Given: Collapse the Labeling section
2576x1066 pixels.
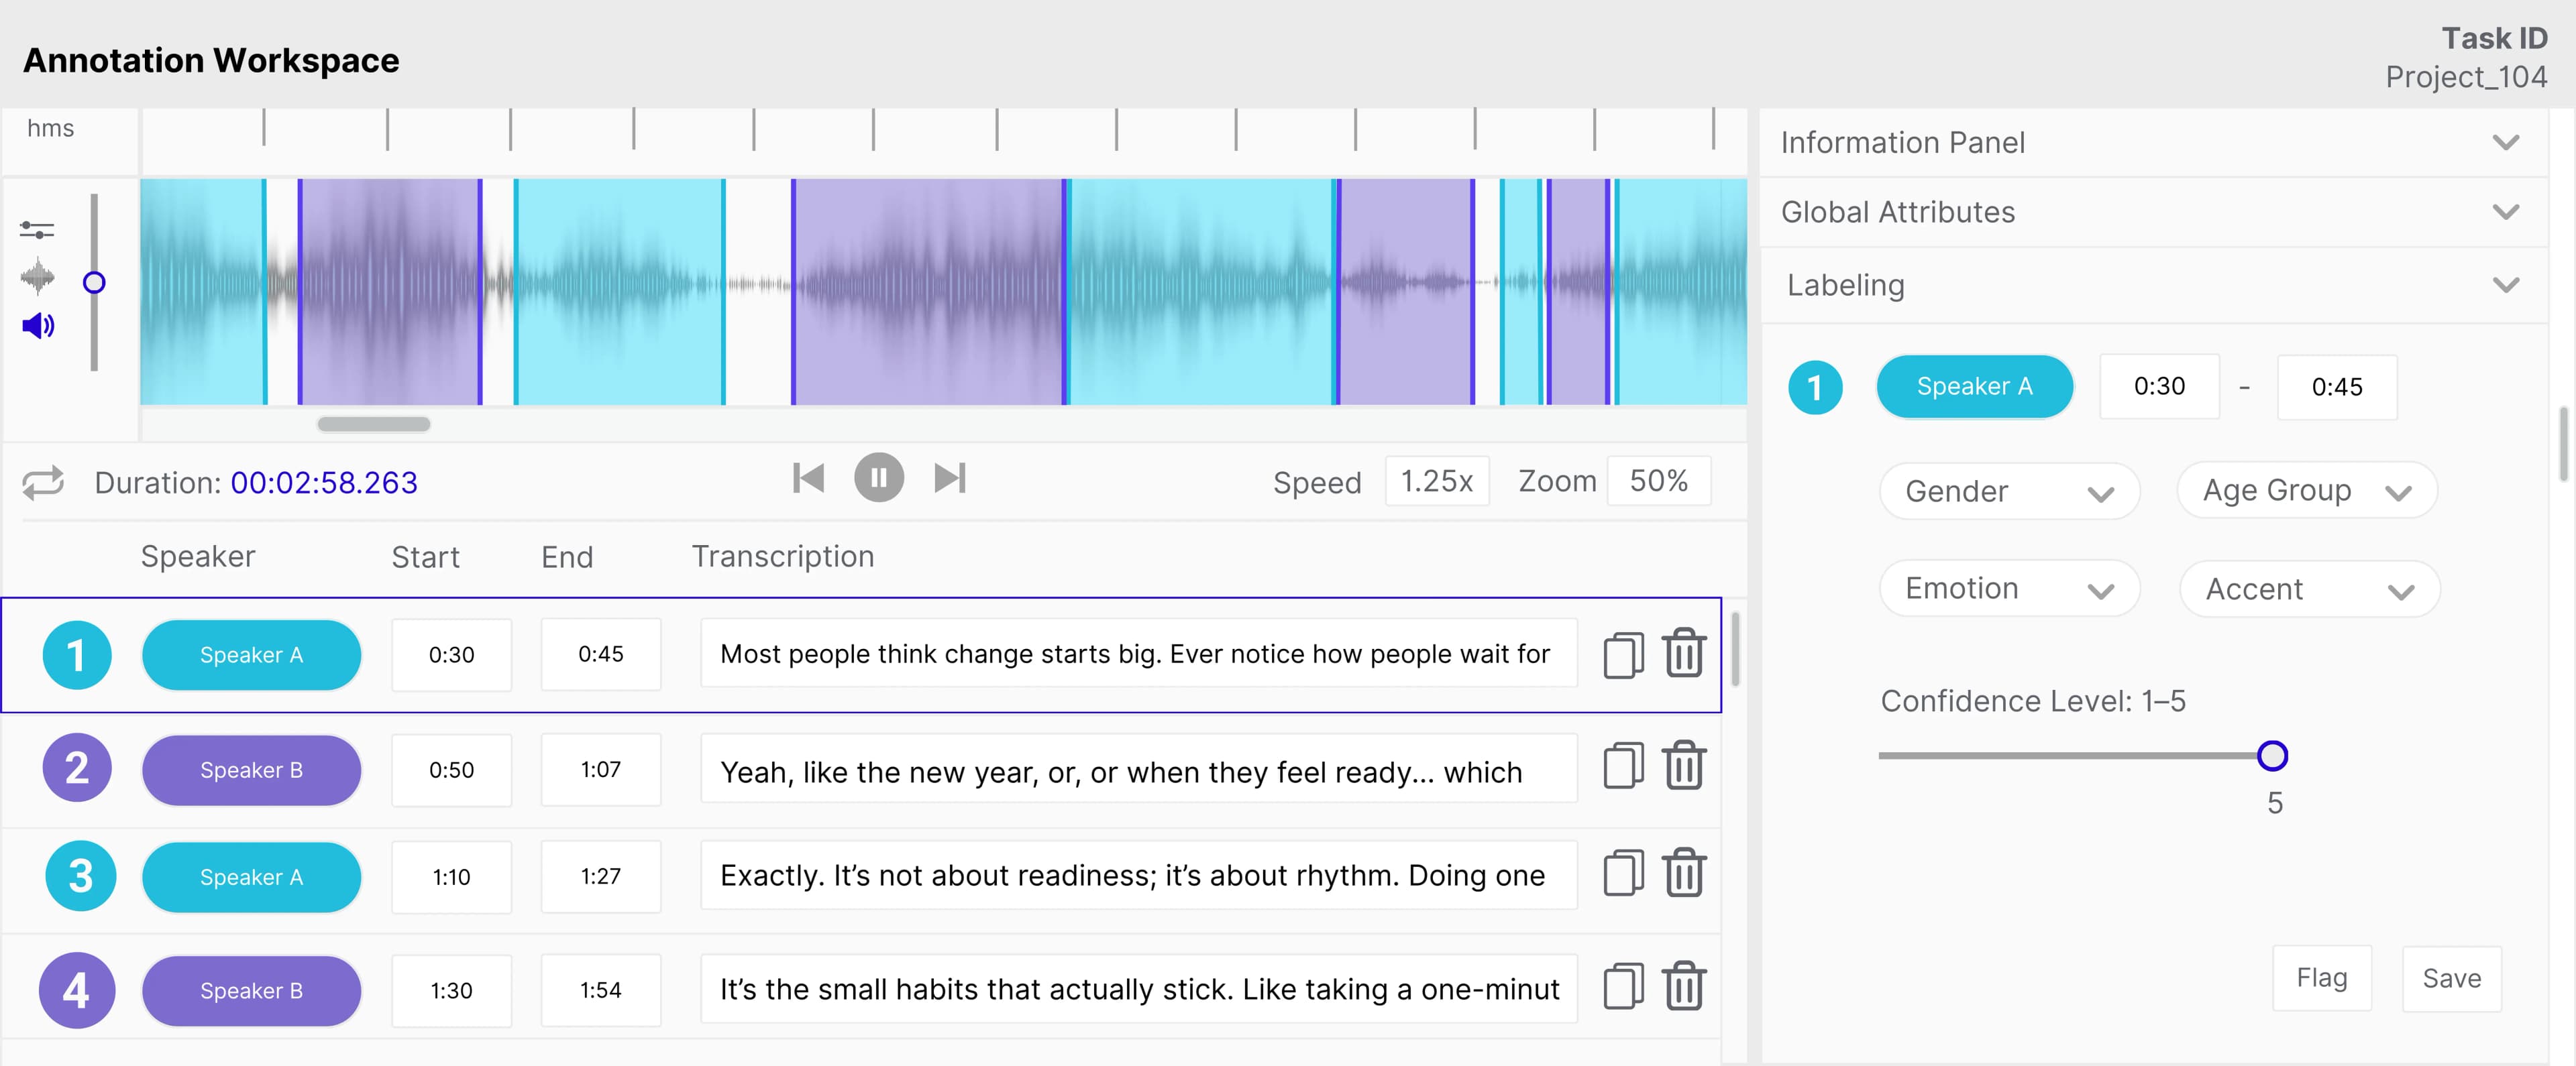Looking at the screenshot, I should pyautogui.click(x=2506, y=285).
